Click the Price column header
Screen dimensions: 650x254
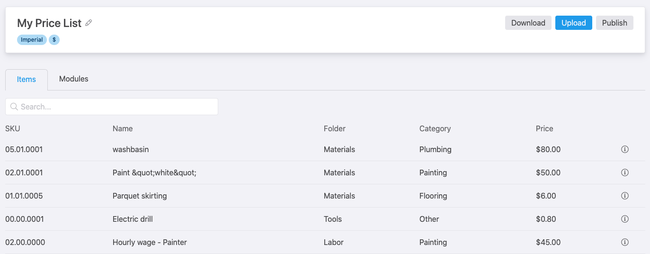[x=544, y=128]
